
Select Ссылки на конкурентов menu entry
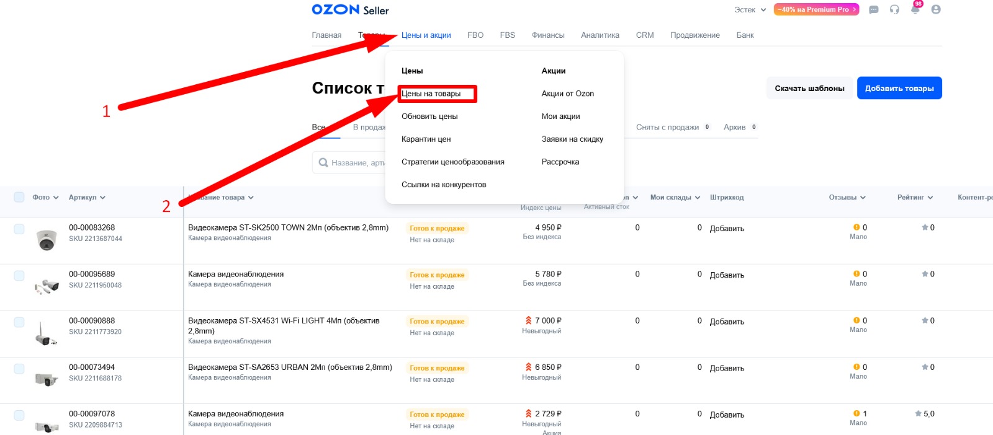pos(444,185)
